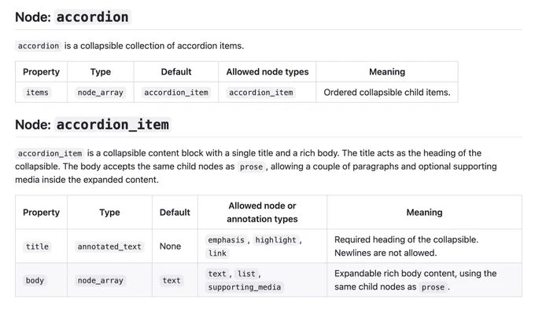
Task: Click the "Node: accordion" heading
Action: (x=72, y=16)
